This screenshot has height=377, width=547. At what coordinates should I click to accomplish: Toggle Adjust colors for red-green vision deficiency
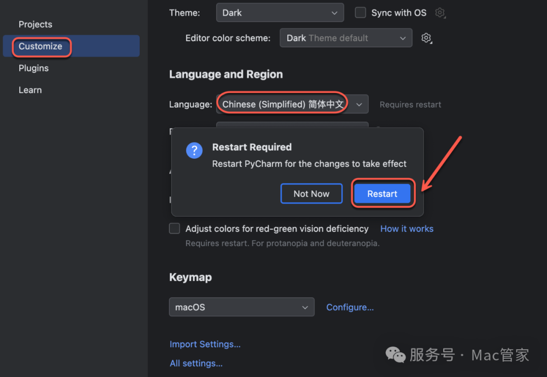pyautogui.click(x=175, y=229)
